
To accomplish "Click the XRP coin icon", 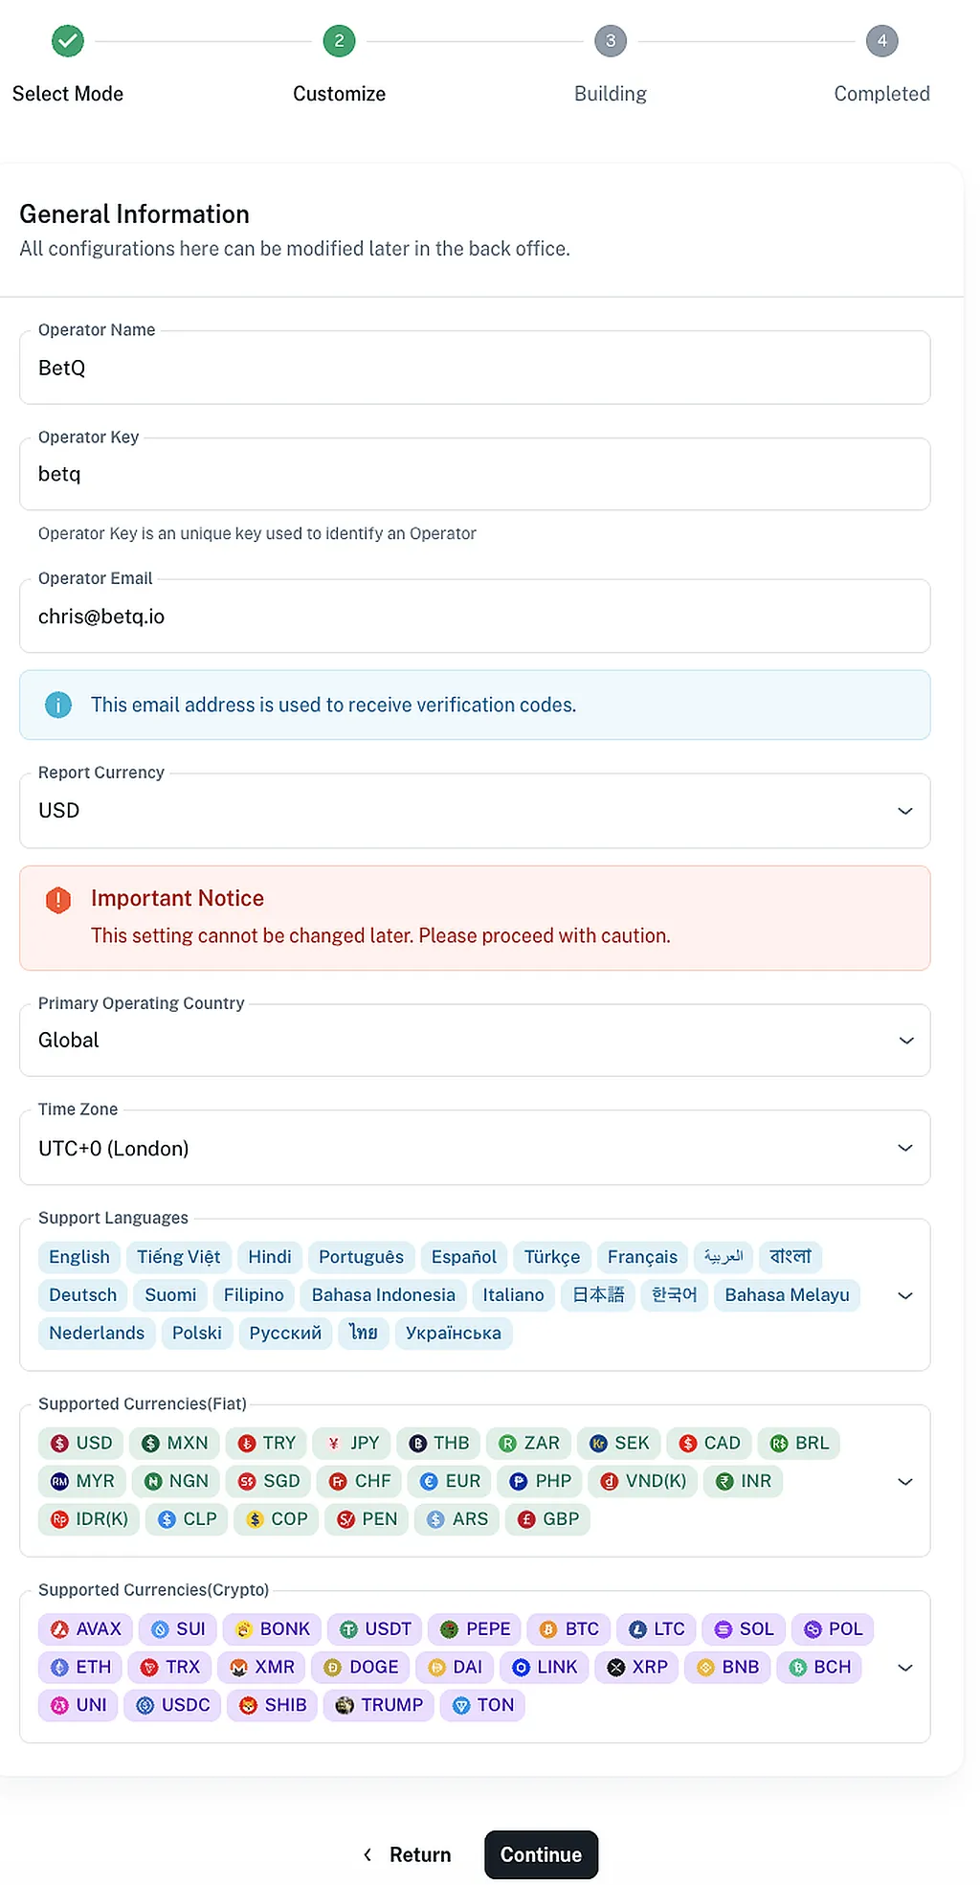I will pos(616,1668).
